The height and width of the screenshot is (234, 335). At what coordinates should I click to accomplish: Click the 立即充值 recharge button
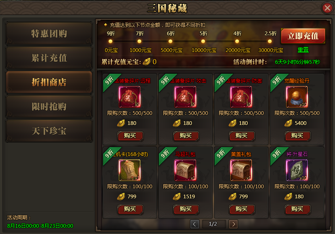point(303,36)
